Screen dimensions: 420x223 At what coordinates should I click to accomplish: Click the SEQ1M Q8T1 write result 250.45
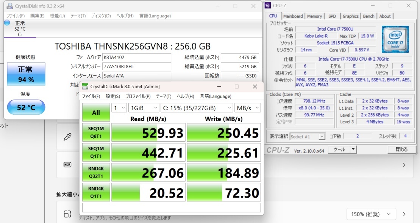(224, 133)
